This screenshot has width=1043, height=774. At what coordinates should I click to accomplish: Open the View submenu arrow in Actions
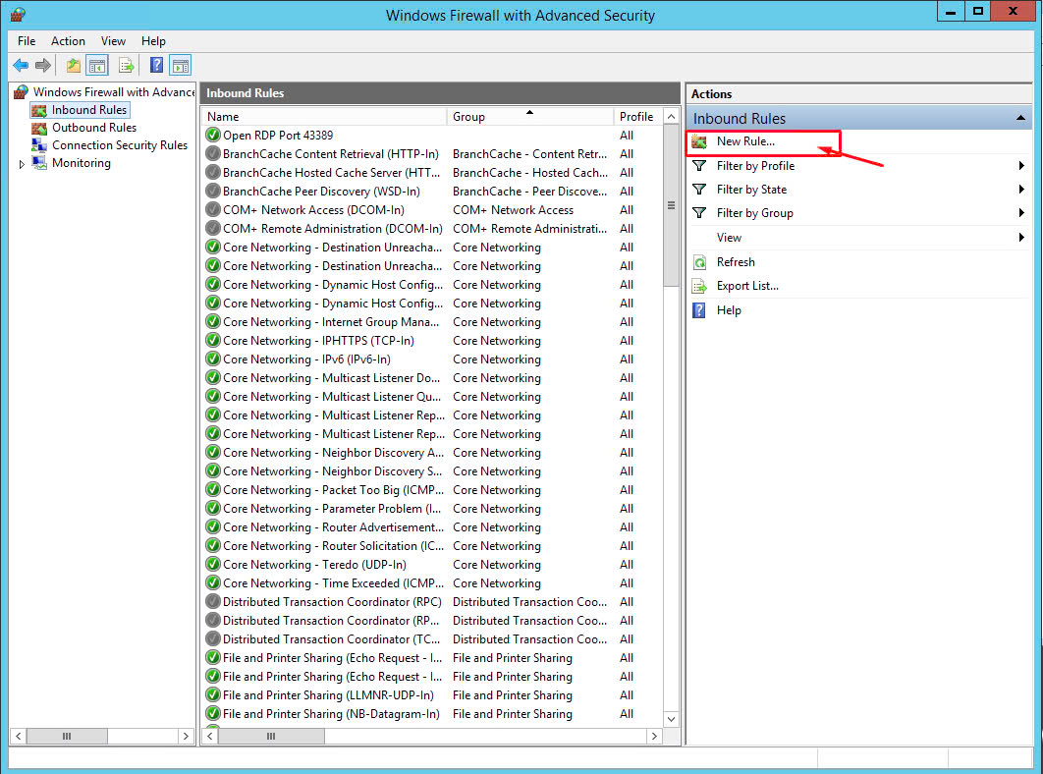[x=1021, y=238]
